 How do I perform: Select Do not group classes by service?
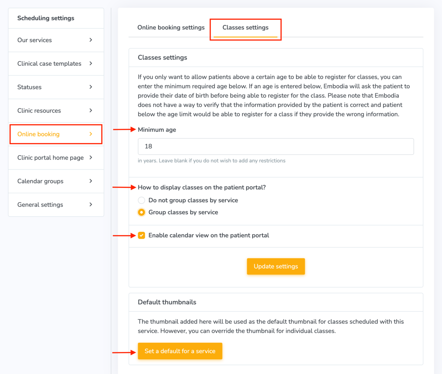click(x=141, y=200)
